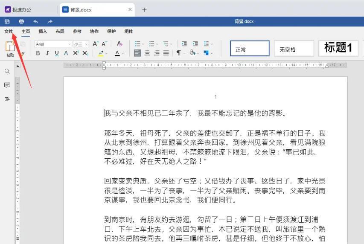Justify the paragraph text
The height and width of the screenshot is (244, 364).
(166, 53)
